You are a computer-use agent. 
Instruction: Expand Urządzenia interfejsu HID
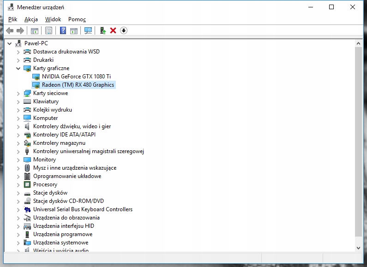point(18,226)
